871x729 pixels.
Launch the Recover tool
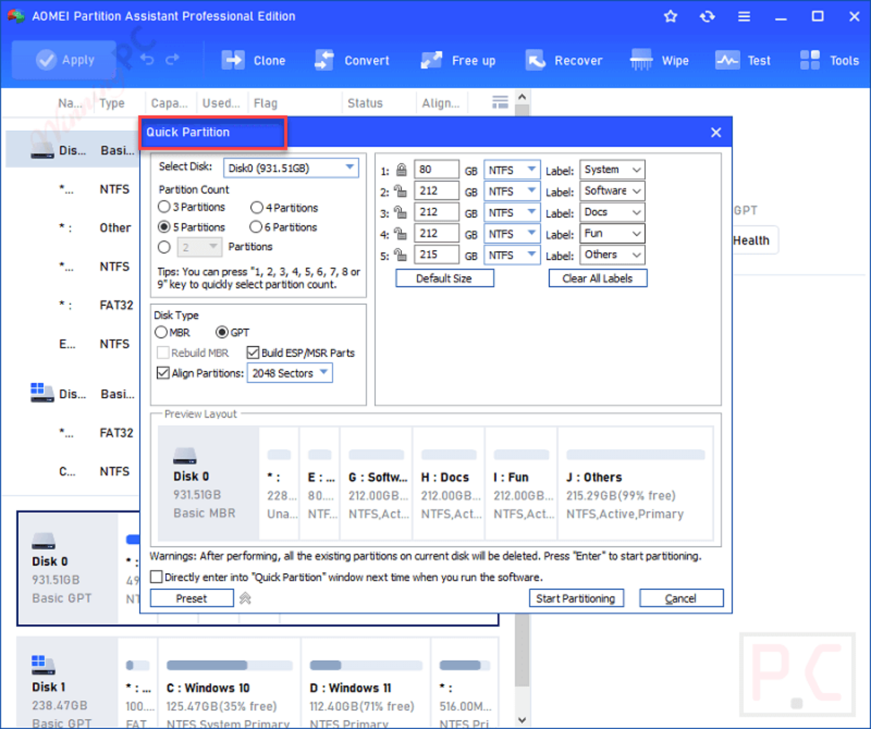[564, 60]
